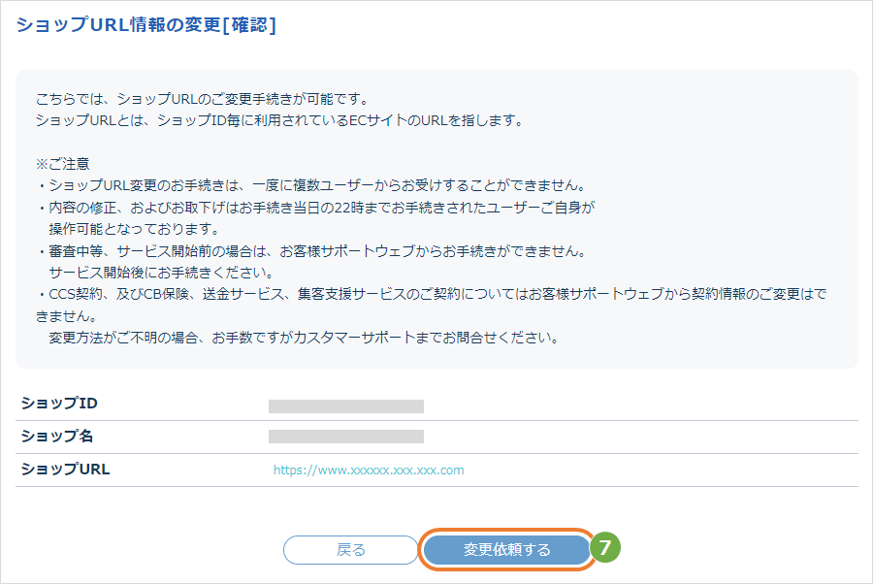Image resolution: width=873 pixels, height=584 pixels.
Task: Click the bullet starting CCS契約、及びCB保険
Action: 432,305
